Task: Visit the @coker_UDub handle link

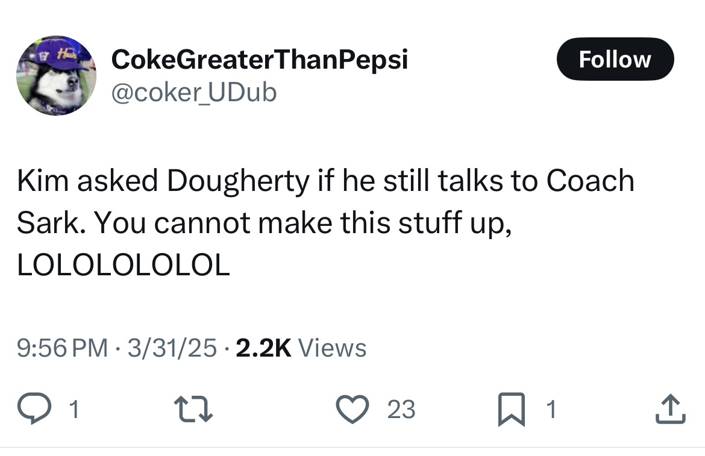Action: [x=194, y=92]
